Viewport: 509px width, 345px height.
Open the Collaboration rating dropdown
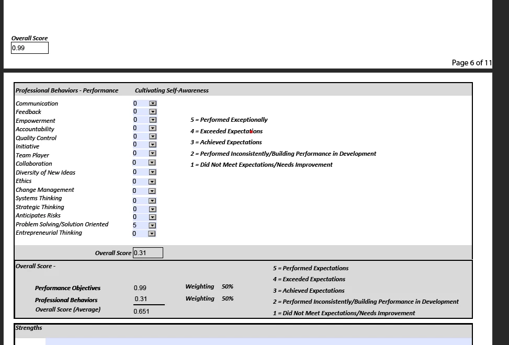152,163
